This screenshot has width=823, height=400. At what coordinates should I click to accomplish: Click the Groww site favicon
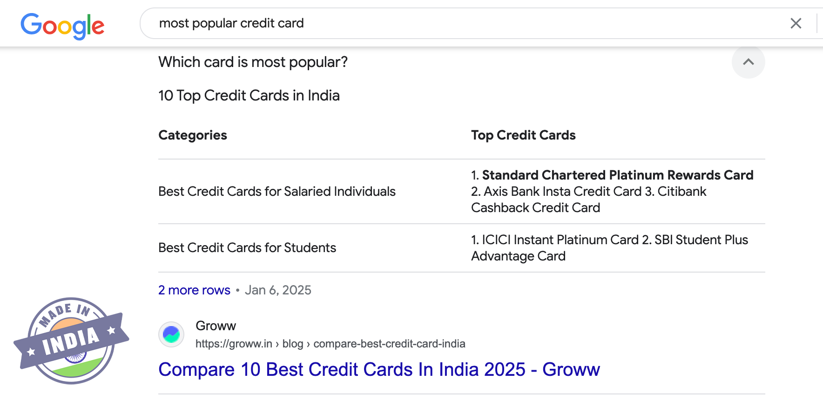171,334
